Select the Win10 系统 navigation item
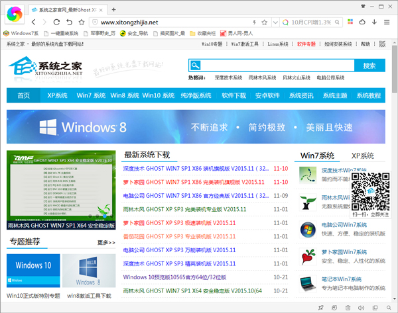 (158, 95)
